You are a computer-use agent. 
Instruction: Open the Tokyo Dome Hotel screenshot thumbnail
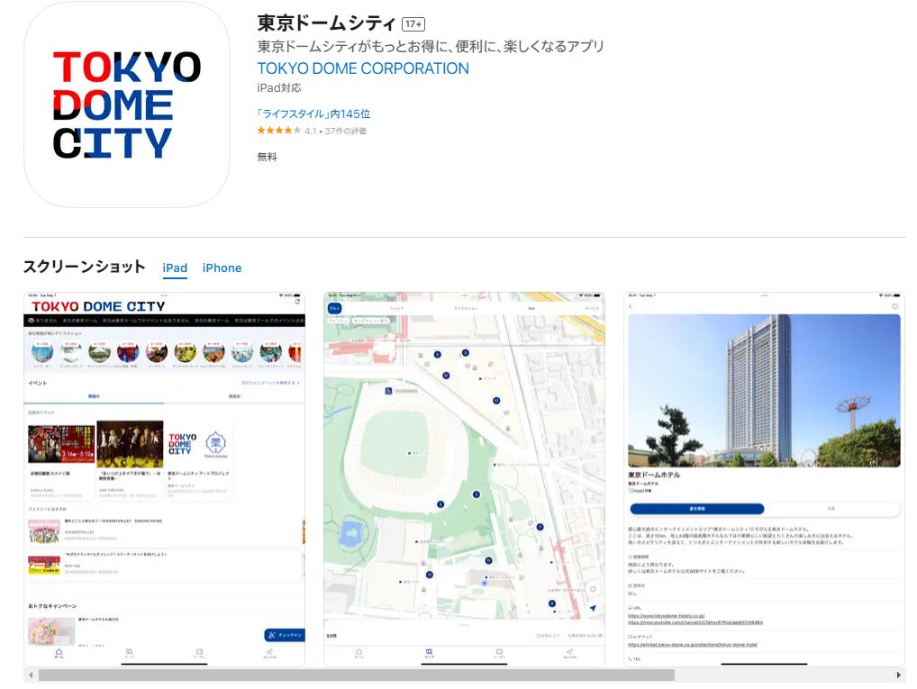(x=764, y=479)
